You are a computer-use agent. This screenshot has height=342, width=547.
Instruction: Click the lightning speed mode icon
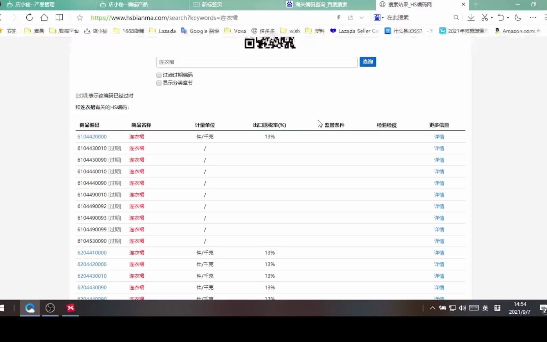(x=338, y=18)
